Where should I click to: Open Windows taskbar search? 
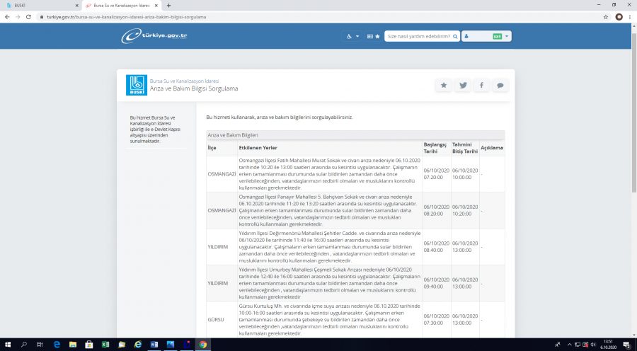[x=23, y=345]
